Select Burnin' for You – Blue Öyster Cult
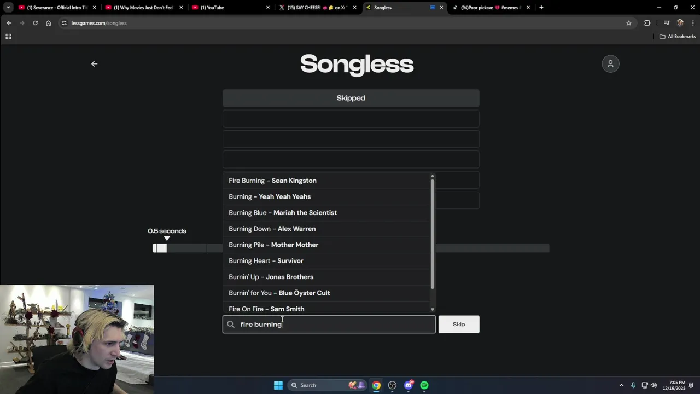The width and height of the screenshot is (700, 394). click(326, 293)
